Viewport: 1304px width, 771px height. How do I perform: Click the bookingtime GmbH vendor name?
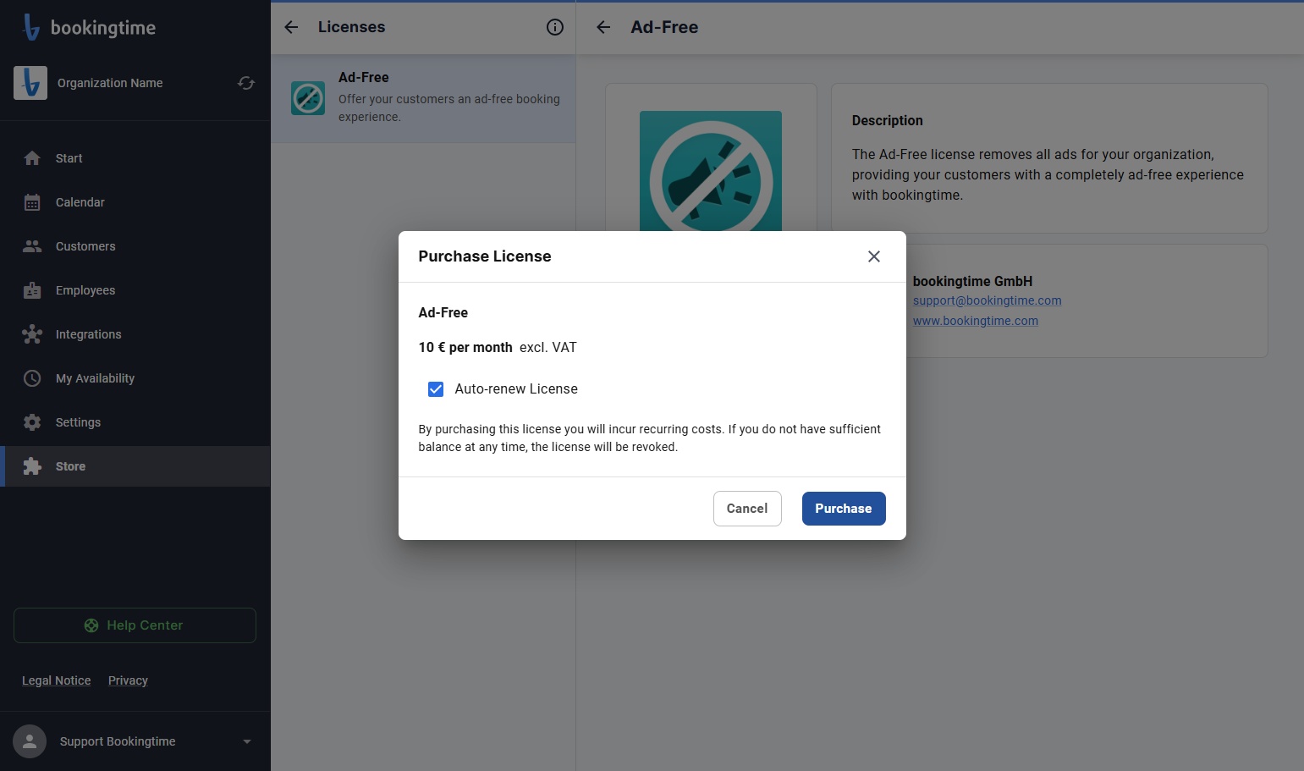tap(972, 281)
